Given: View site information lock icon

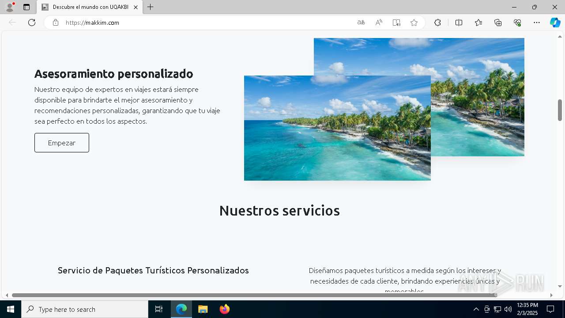Looking at the screenshot, I should click(x=56, y=23).
